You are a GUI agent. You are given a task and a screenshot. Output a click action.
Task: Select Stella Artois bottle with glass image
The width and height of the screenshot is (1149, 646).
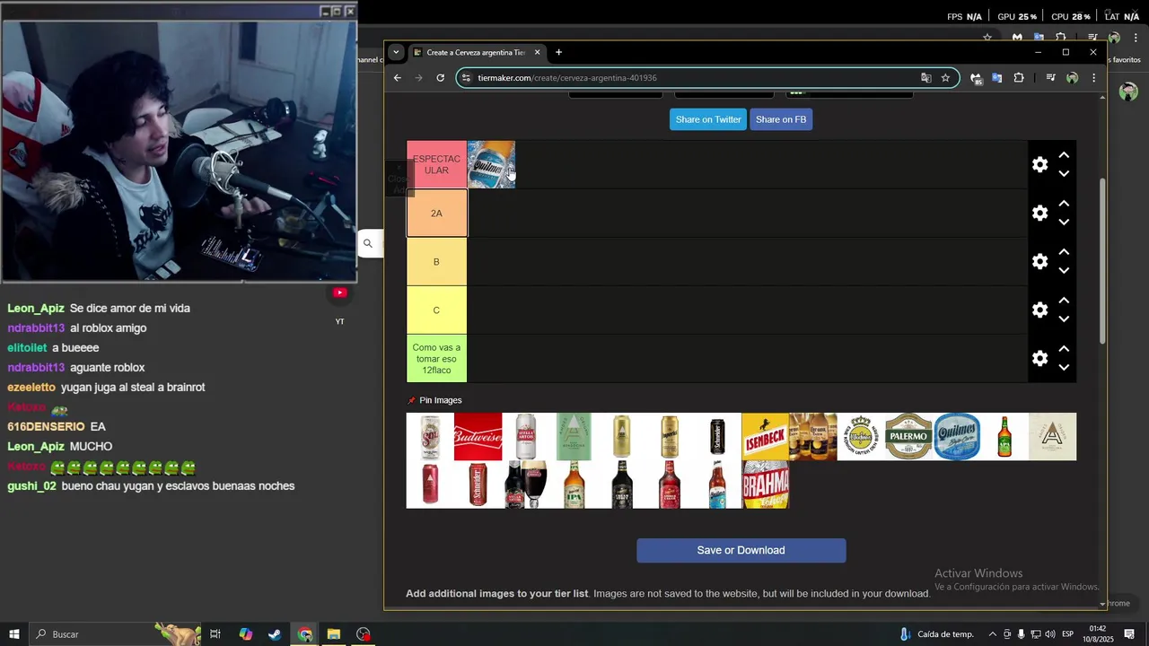pyautogui.click(x=526, y=484)
